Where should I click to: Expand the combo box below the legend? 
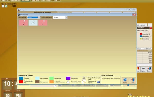(x=55, y=86)
